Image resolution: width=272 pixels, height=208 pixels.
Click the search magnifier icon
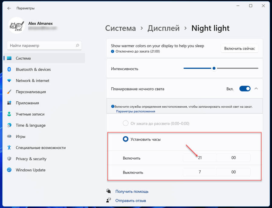[x=77, y=45]
